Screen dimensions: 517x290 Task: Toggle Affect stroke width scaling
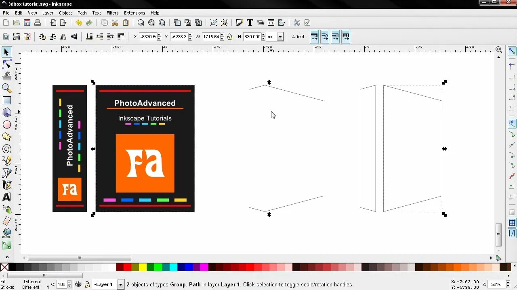coord(314,37)
